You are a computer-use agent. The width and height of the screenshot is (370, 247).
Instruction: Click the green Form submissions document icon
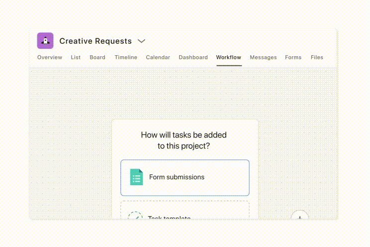click(x=136, y=177)
